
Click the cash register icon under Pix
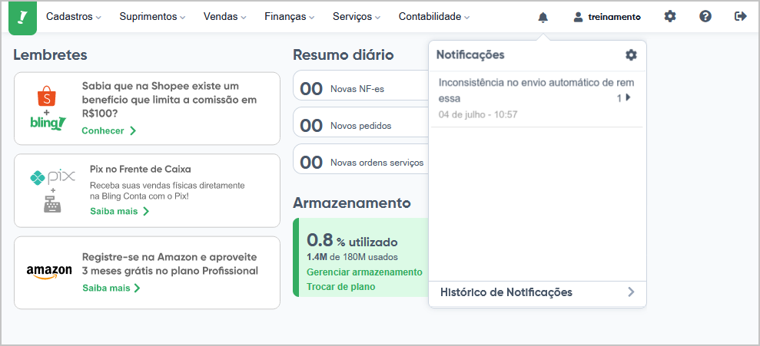pos(52,205)
